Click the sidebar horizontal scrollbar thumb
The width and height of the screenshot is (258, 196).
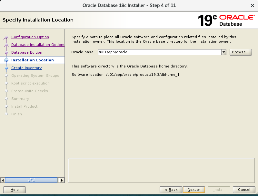pyautogui.click(x=31, y=180)
